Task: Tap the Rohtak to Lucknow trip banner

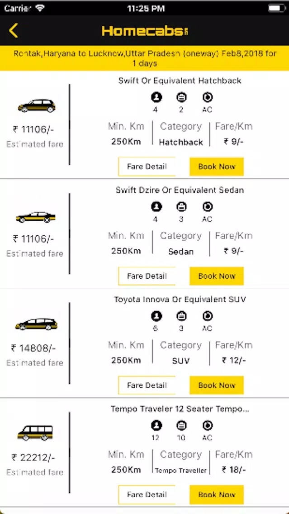Action: 145,58
